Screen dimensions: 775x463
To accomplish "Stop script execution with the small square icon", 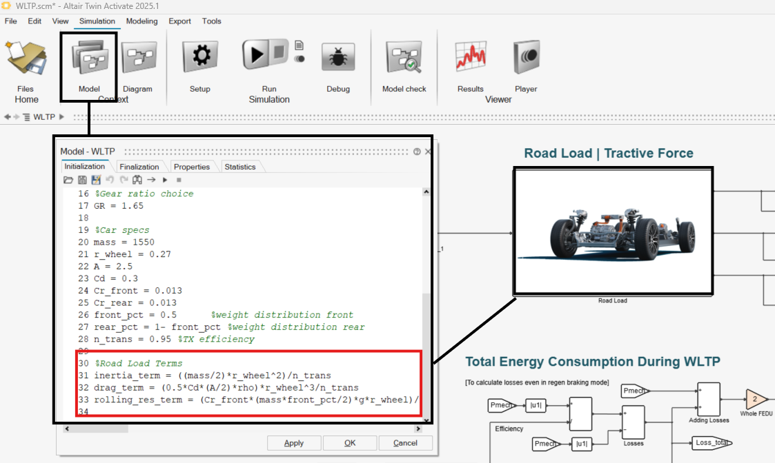I will pyautogui.click(x=179, y=180).
